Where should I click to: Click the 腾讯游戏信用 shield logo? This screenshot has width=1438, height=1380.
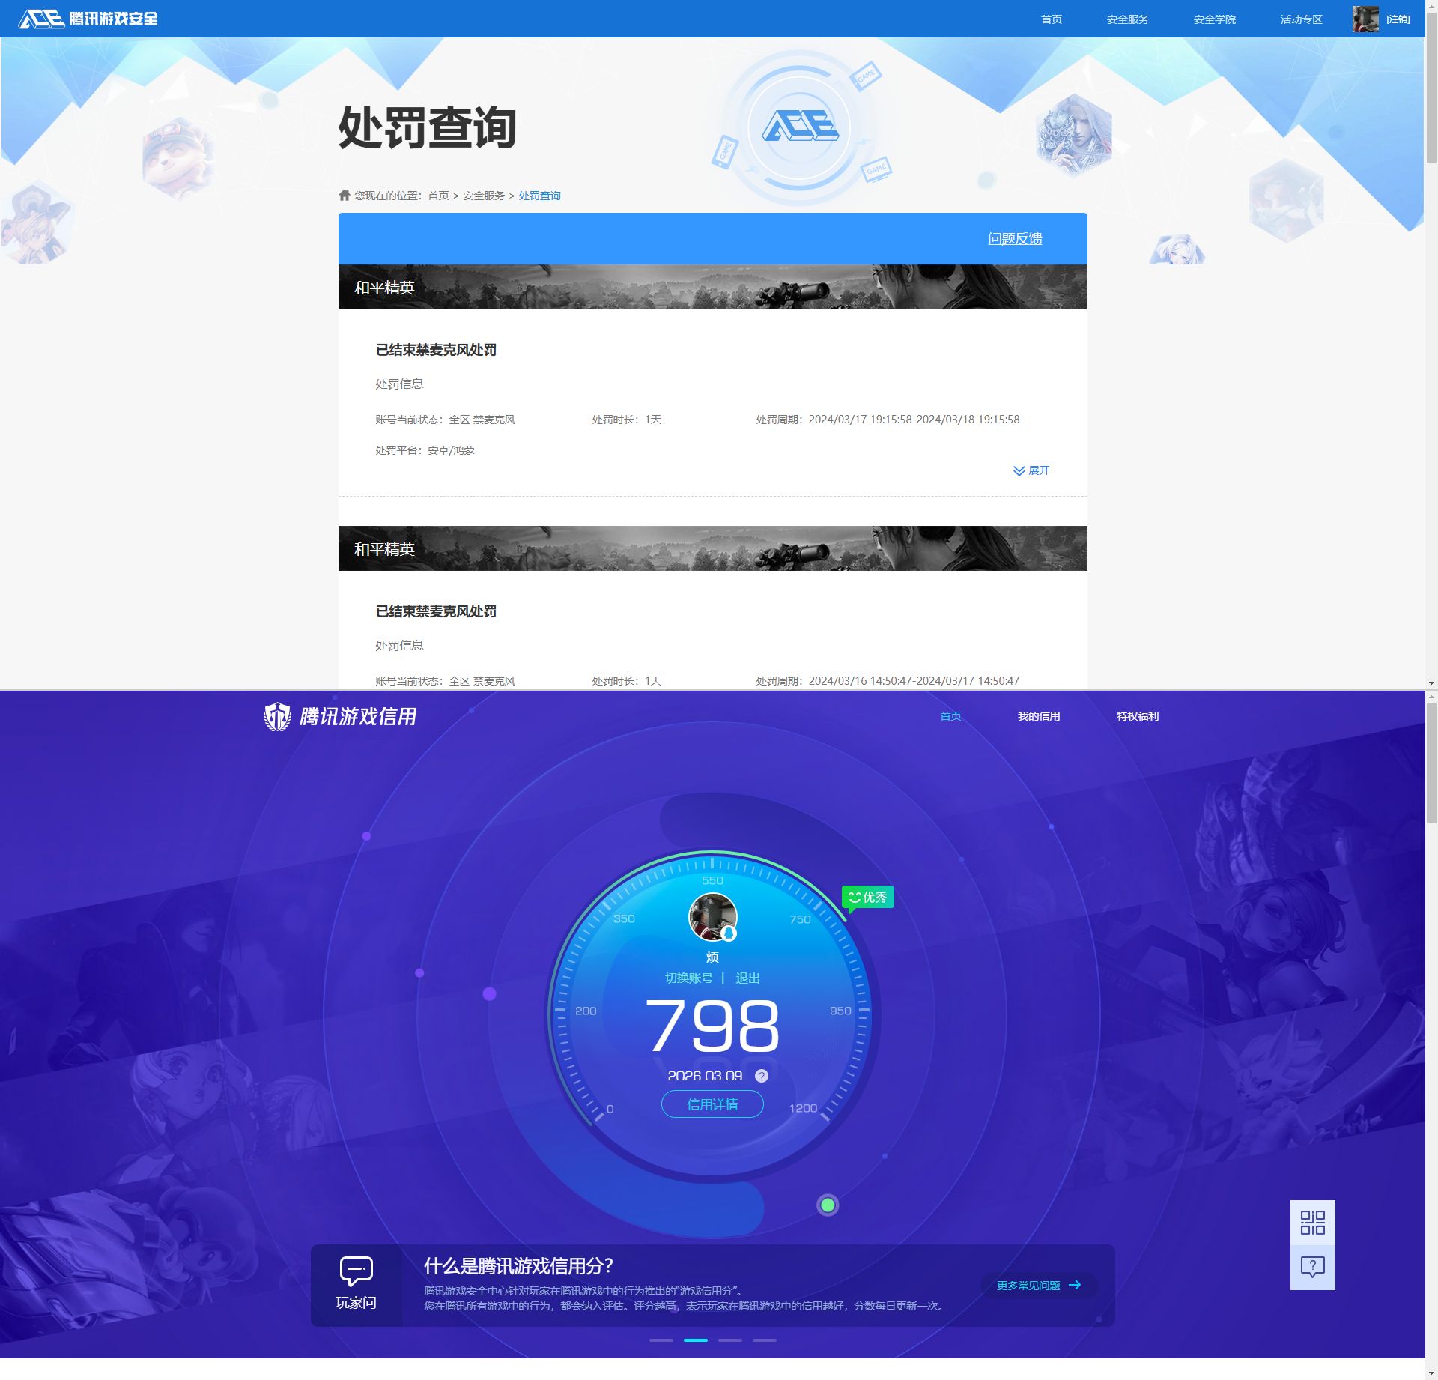coord(278,716)
